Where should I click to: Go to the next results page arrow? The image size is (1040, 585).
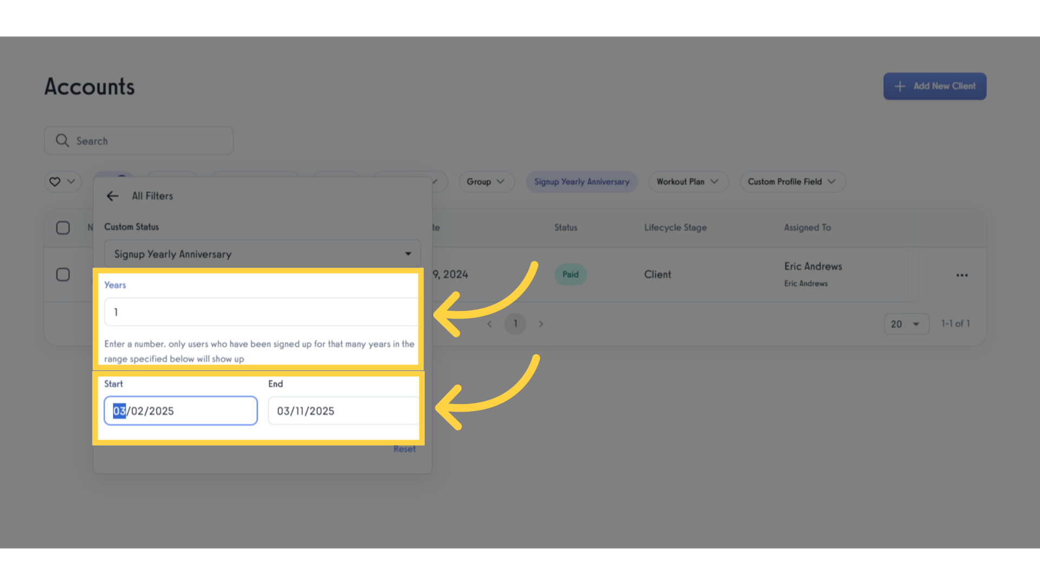click(541, 324)
